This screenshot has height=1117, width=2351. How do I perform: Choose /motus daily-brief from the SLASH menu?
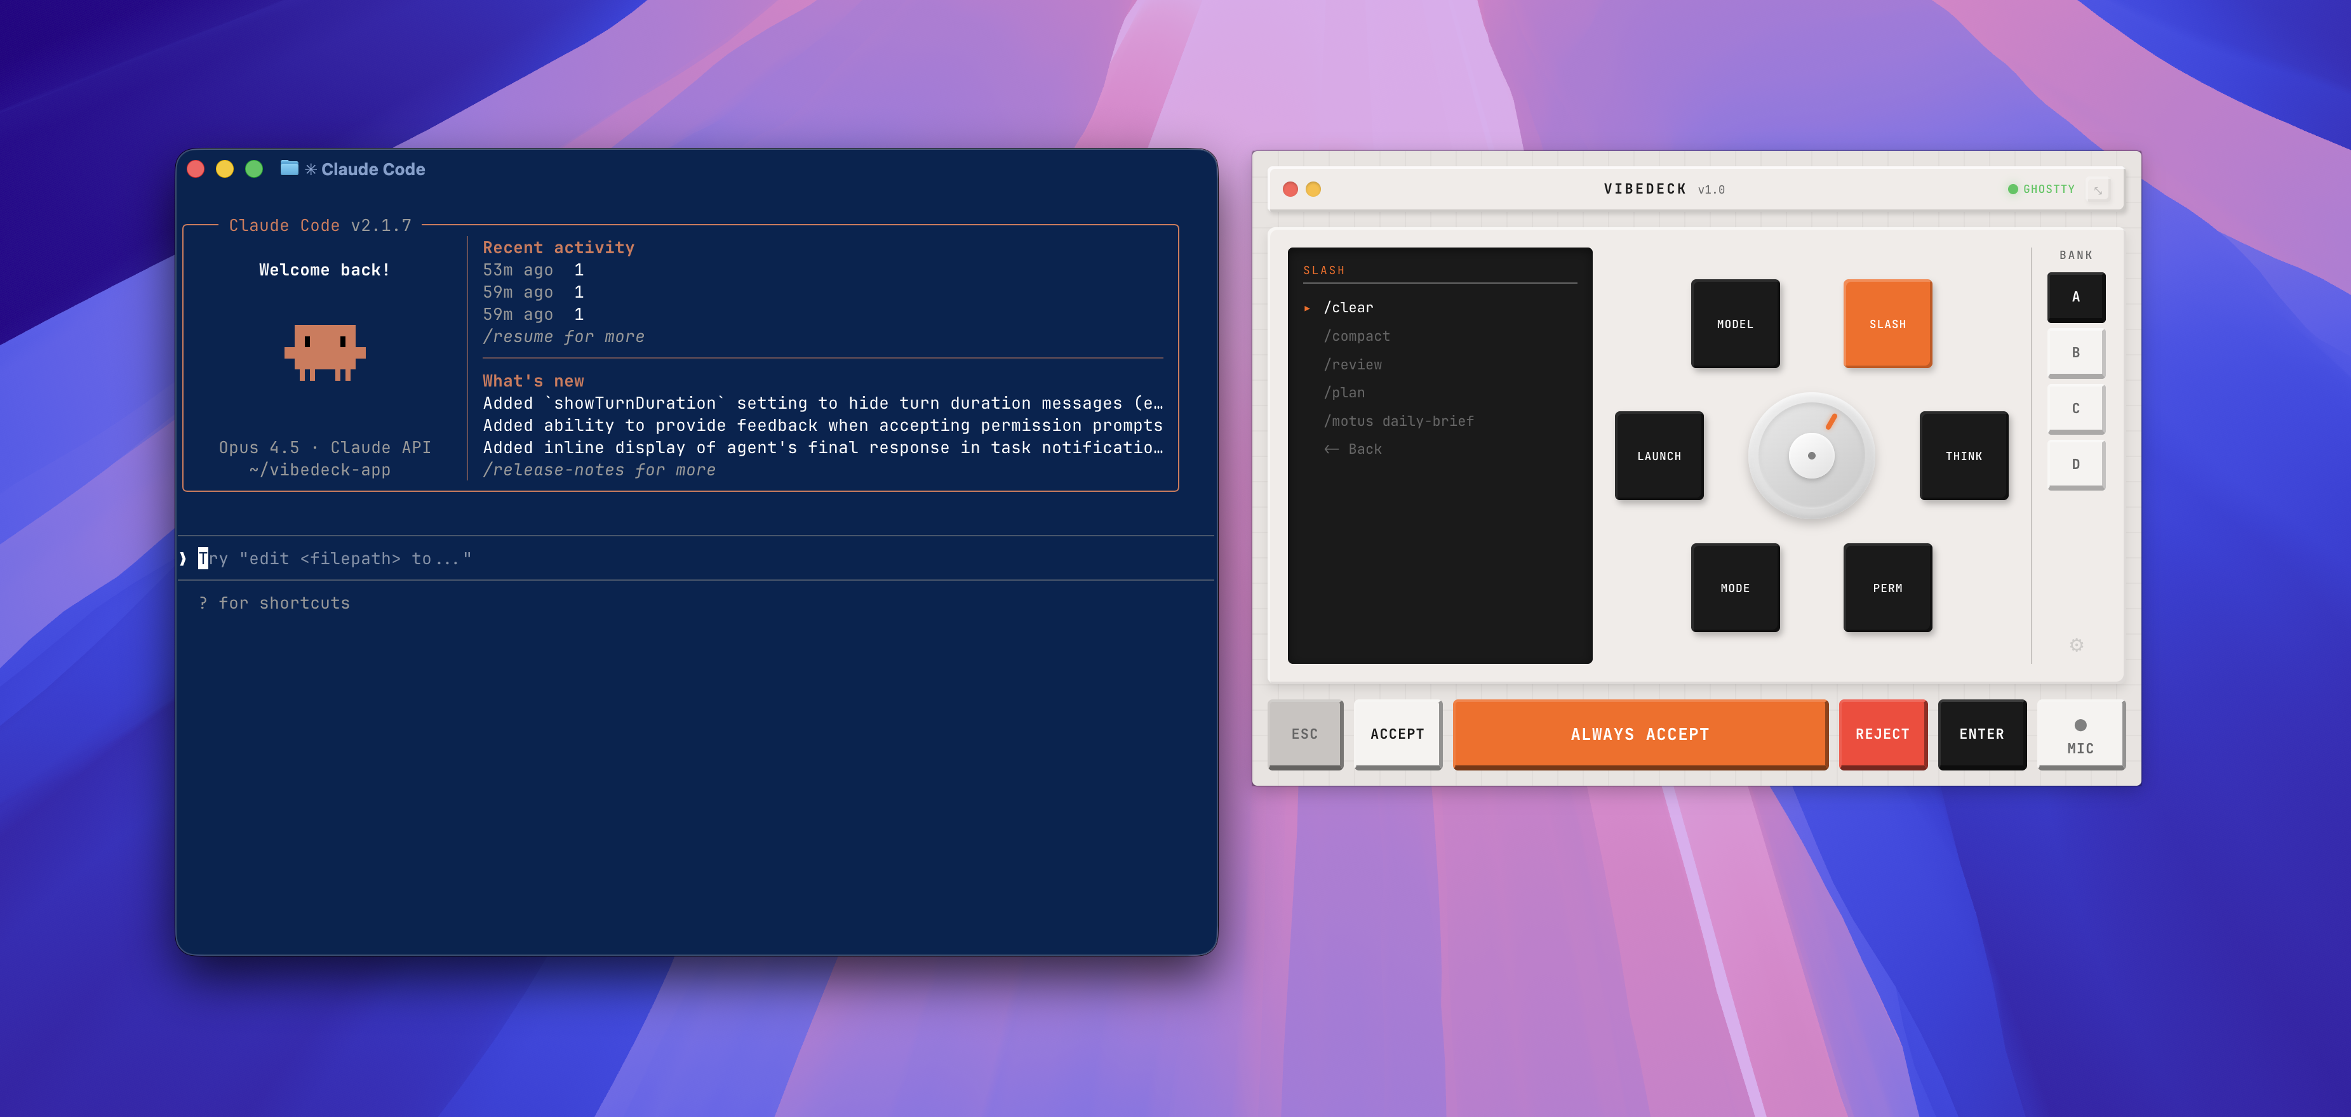pos(1399,420)
